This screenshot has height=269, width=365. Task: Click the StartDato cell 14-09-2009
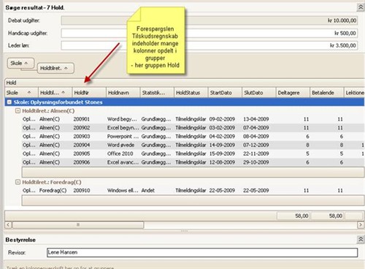(222, 145)
